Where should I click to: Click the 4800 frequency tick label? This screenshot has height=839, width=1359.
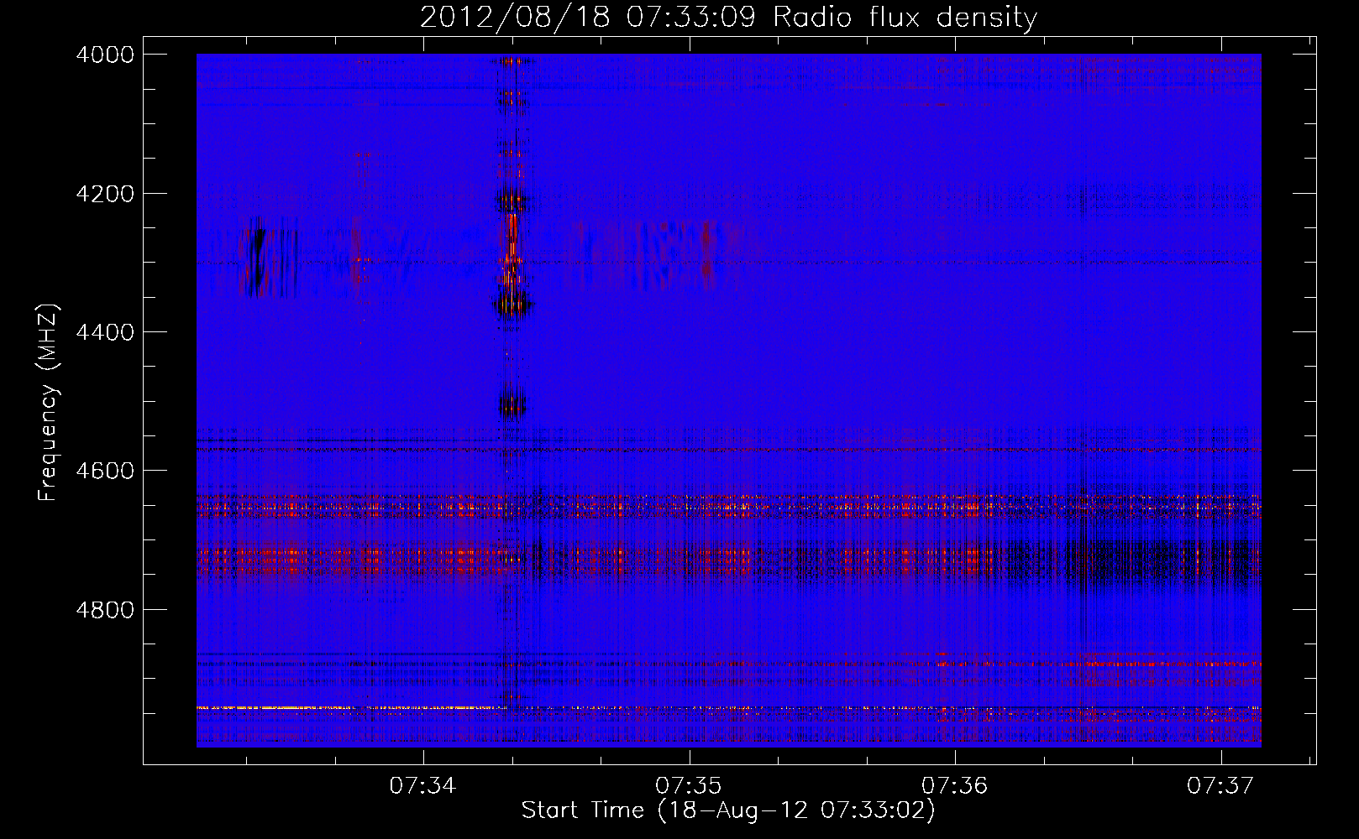[105, 609]
